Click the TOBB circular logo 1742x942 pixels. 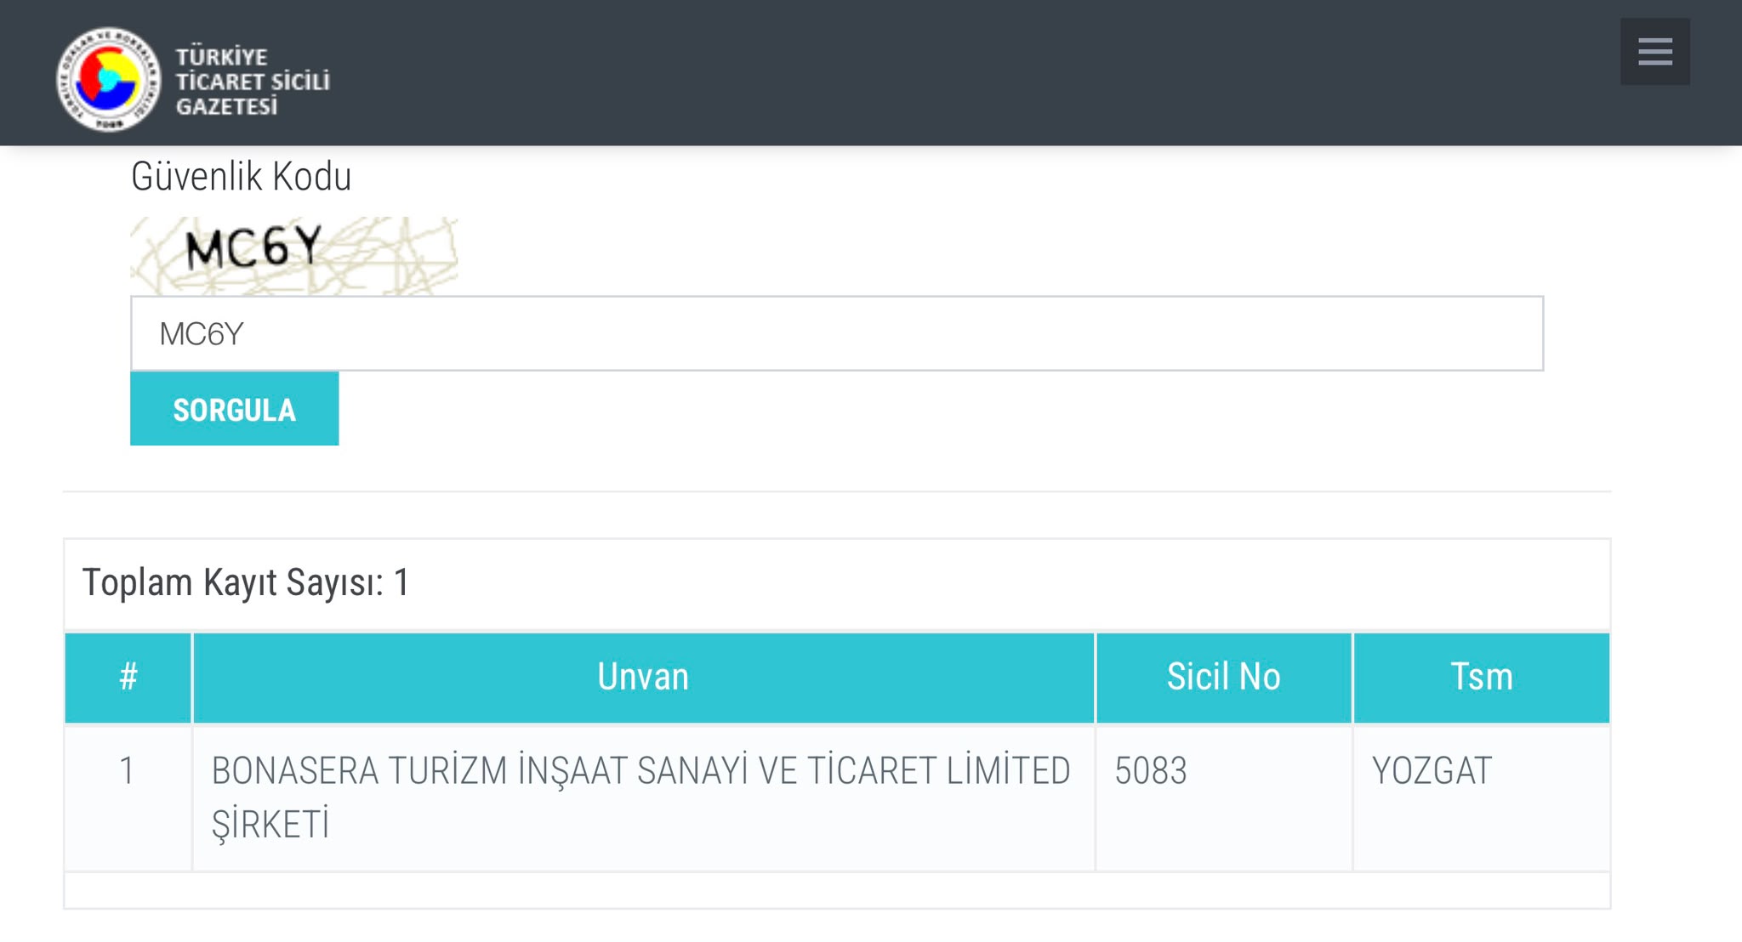tap(108, 79)
